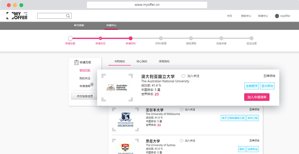The width and height of the screenshot is (299, 154).
Task: Click the macOS yellow minimize button
Action: 15,5
